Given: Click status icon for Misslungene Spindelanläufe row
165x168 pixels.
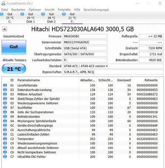Looking at the screenshot, I should [x=5, y=121].
